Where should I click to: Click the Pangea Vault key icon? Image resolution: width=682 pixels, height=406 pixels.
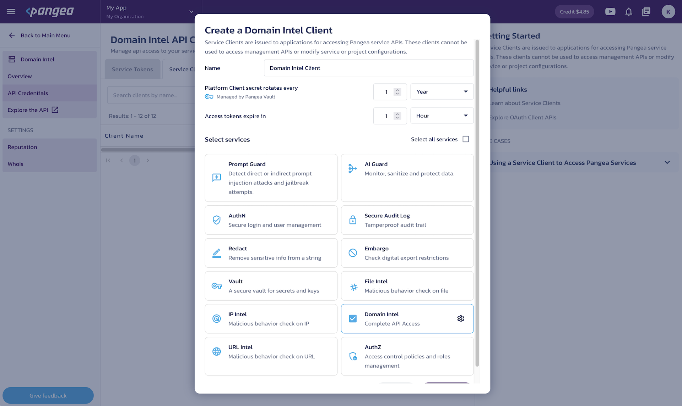(209, 97)
